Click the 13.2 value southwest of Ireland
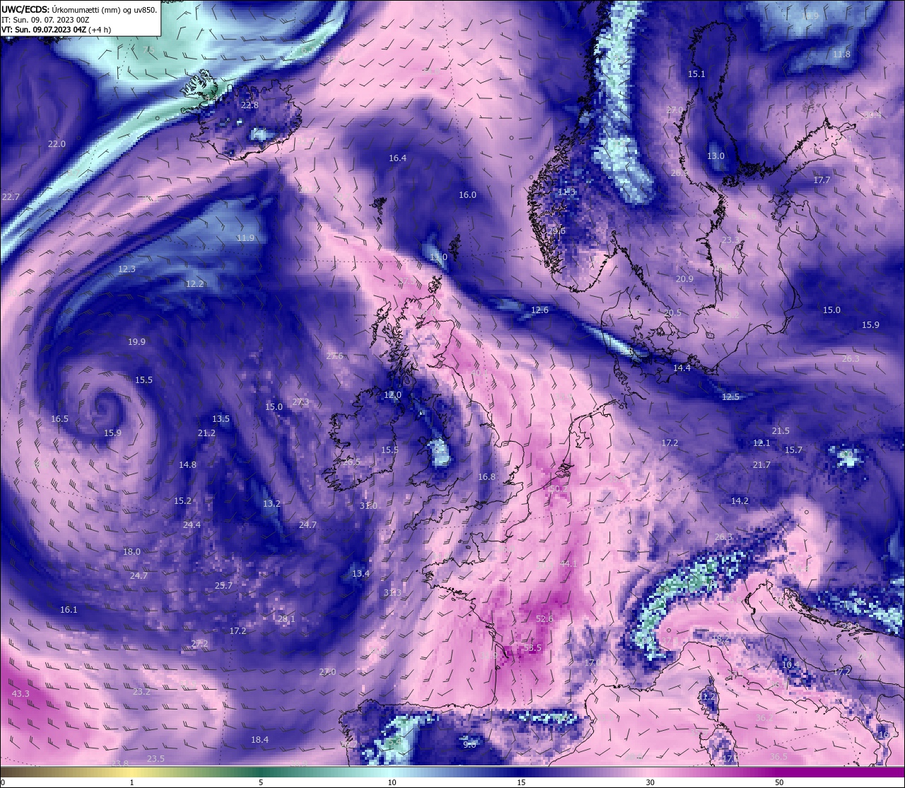905x788 pixels. [271, 503]
